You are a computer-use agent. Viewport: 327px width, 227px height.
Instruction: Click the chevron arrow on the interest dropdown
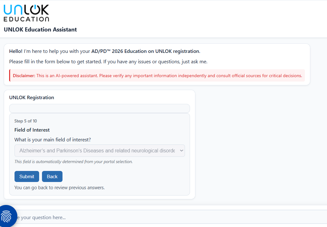click(x=181, y=151)
